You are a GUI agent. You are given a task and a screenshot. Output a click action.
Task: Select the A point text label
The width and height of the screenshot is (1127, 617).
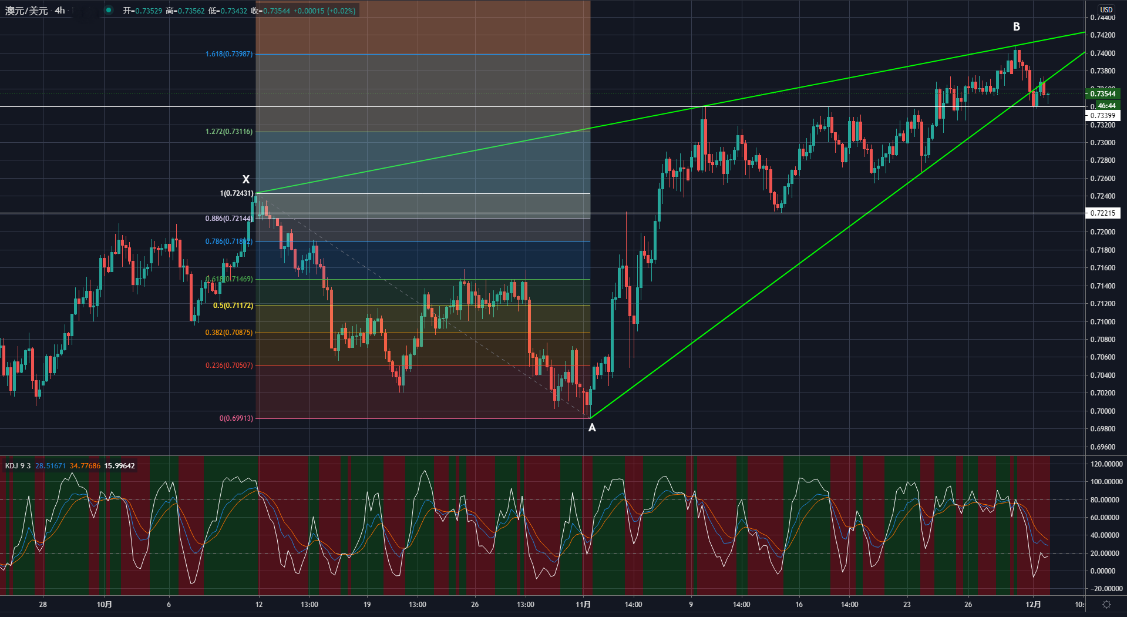point(592,428)
